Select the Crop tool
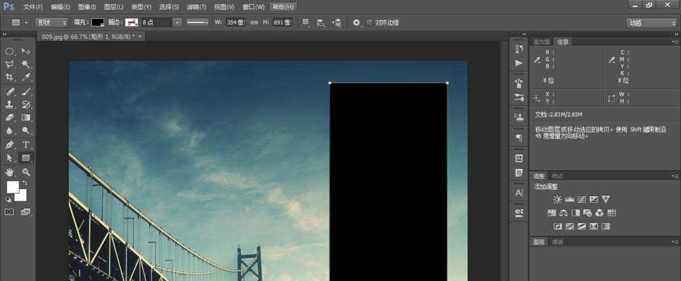 tap(10, 78)
